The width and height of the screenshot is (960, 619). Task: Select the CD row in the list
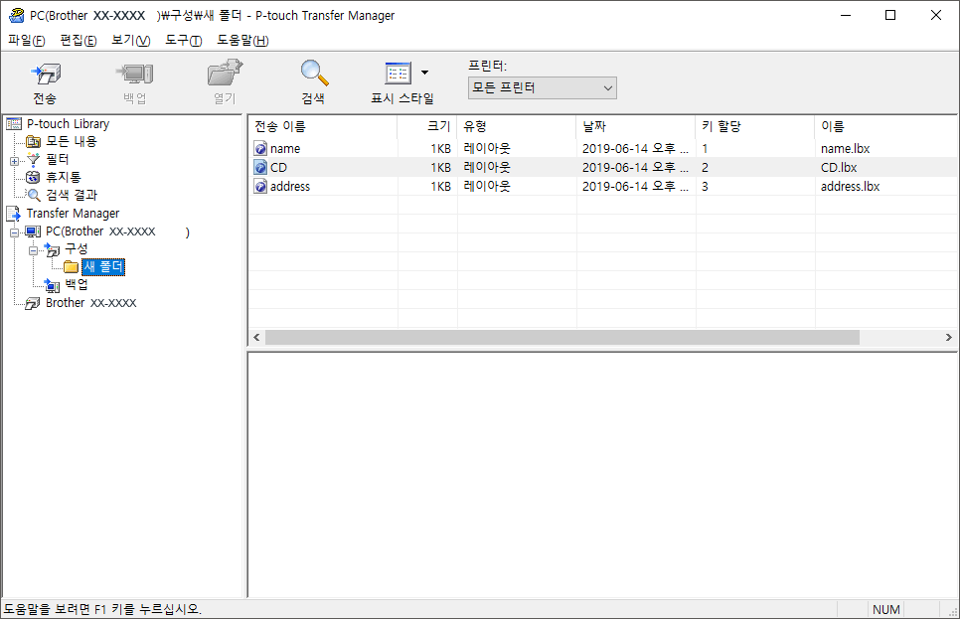[602, 168]
